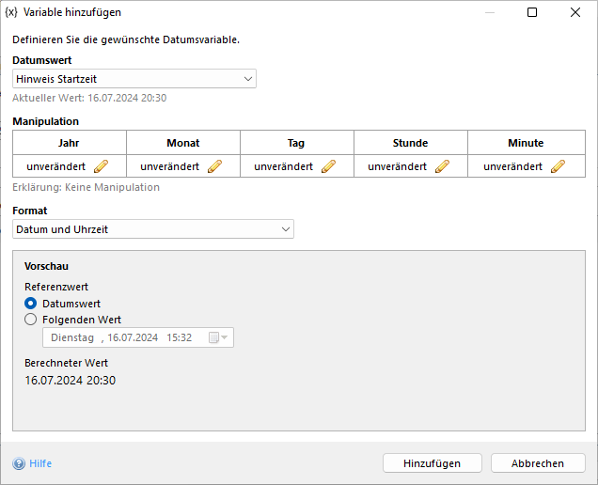The height and width of the screenshot is (485, 598).
Task: Maximize the Variable hinzufügen window
Action: pos(532,12)
